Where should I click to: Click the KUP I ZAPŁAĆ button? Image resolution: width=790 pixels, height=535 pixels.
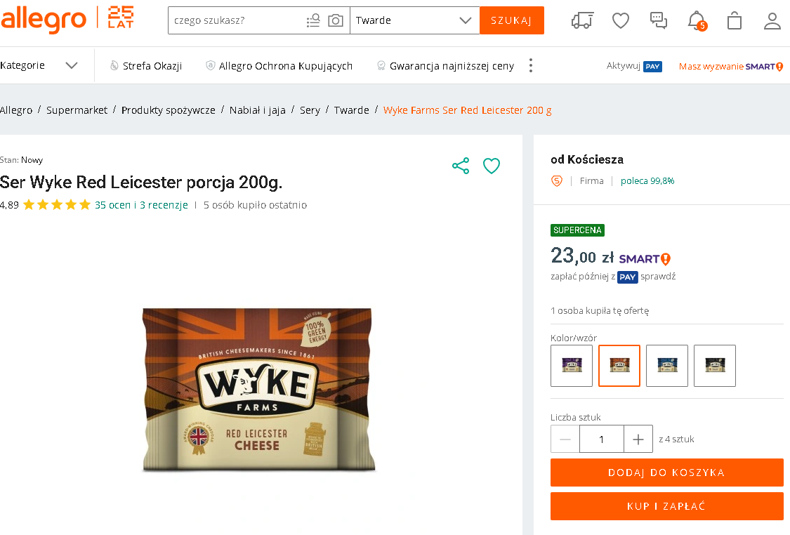[x=666, y=506]
